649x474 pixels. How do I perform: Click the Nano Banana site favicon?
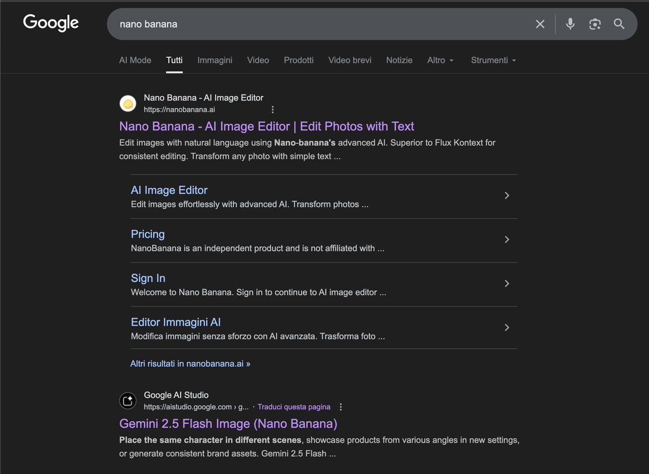128,103
